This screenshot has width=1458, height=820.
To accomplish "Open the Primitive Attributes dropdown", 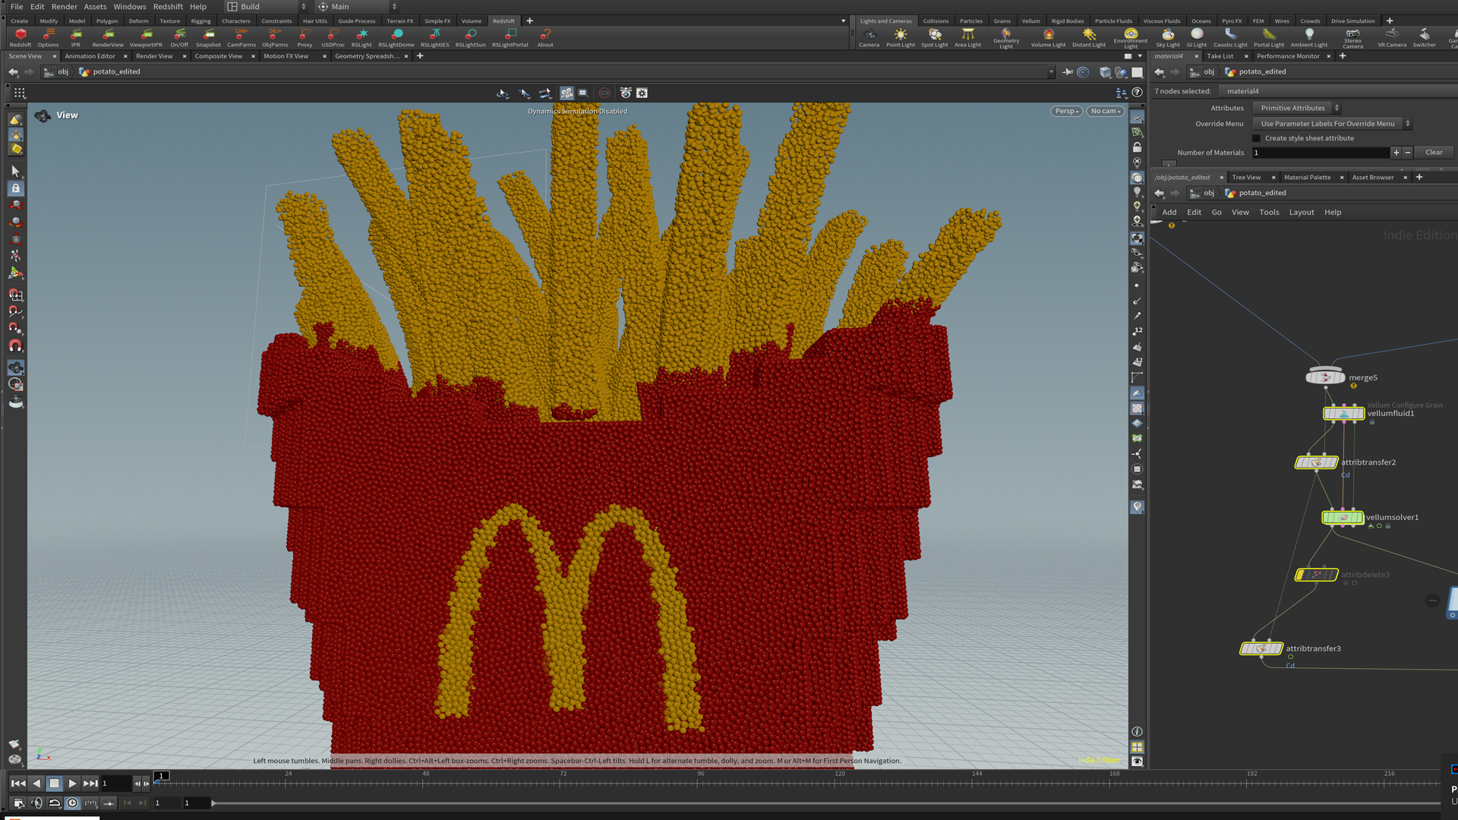I will coord(1296,108).
